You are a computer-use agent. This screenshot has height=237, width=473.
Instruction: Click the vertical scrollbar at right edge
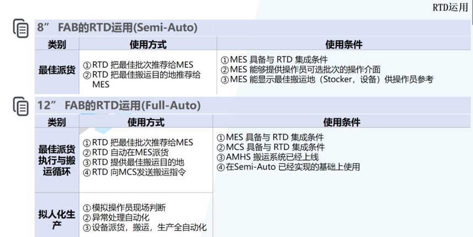[472, 12]
